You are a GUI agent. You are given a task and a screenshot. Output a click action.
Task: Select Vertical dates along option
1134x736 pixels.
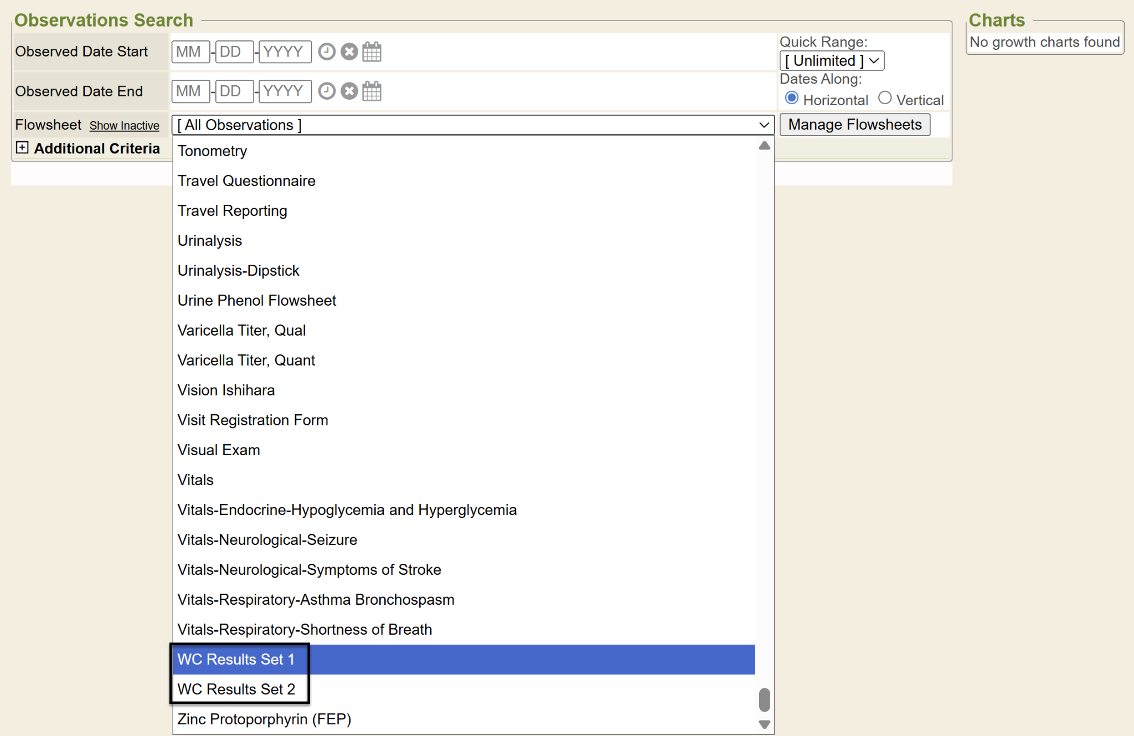coord(885,98)
